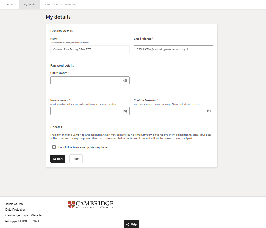Click inside the Old Password field
The image size is (266, 228).
click(87, 80)
